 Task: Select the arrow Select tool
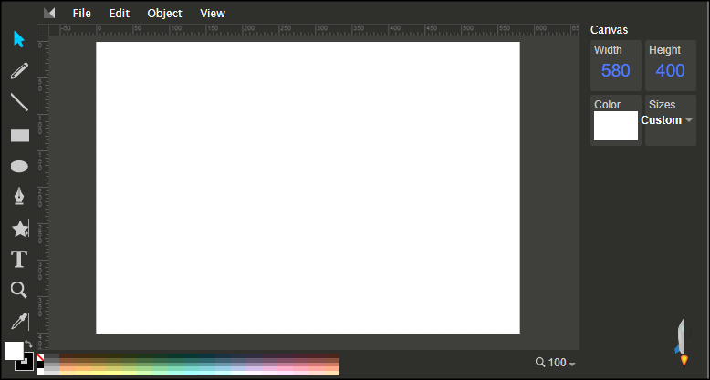pyautogui.click(x=19, y=39)
